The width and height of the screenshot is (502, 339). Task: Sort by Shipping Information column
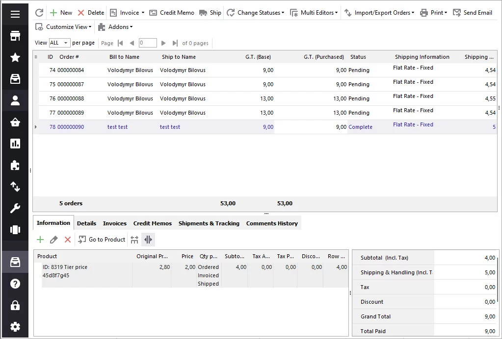click(422, 57)
